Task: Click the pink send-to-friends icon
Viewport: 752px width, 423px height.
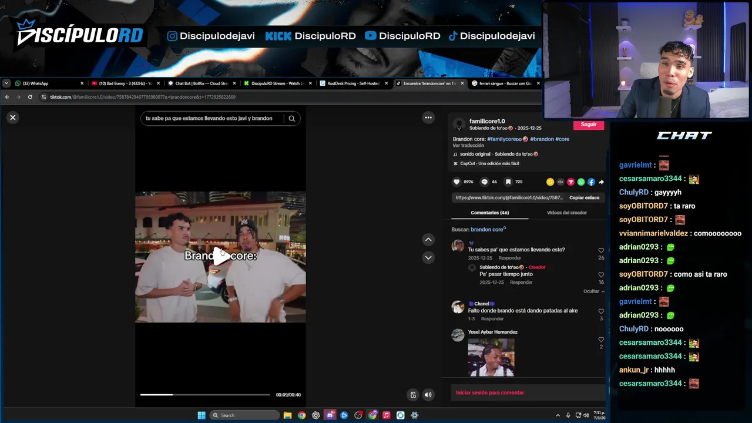Action: point(570,182)
